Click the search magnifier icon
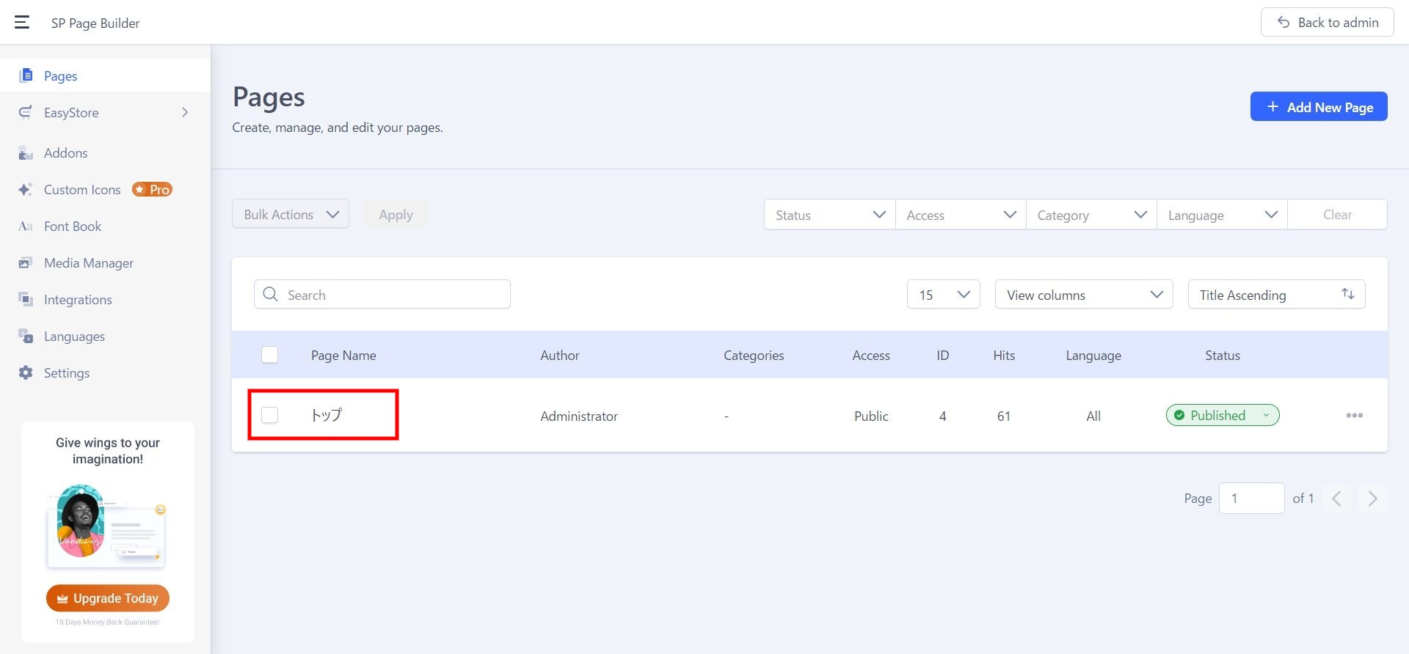The image size is (1409, 654). click(270, 295)
